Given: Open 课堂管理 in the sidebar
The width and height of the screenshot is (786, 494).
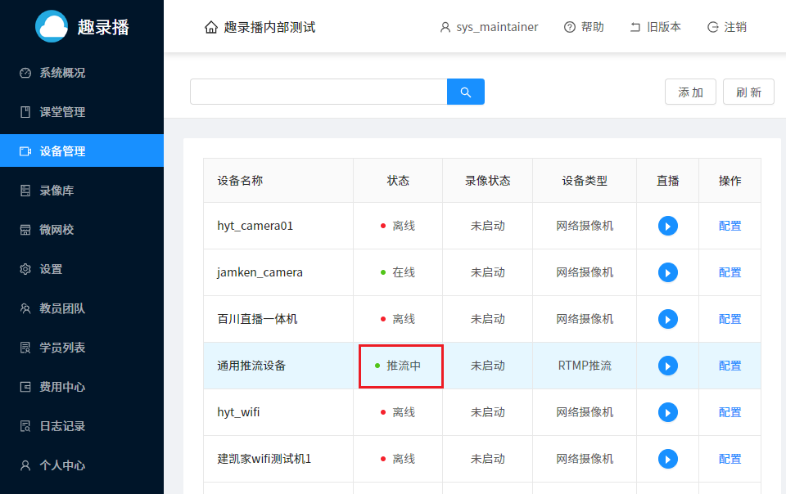Looking at the screenshot, I should tap(82, 112).
